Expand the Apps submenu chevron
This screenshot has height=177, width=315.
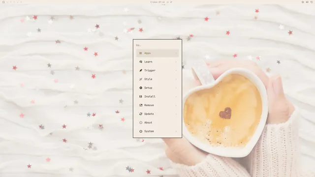pyautogui.click(x=176, y=53)
